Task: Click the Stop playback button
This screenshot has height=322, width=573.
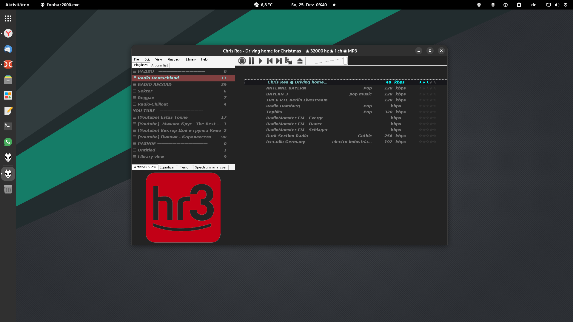Action: [242, 61]
